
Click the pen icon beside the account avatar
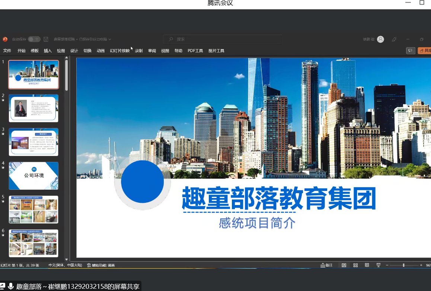[x=394, y=39]
